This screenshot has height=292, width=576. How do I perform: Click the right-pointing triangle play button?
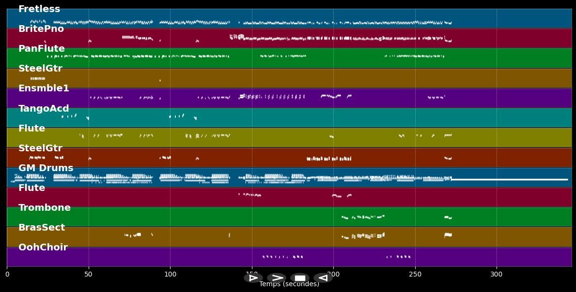point(253,278)
